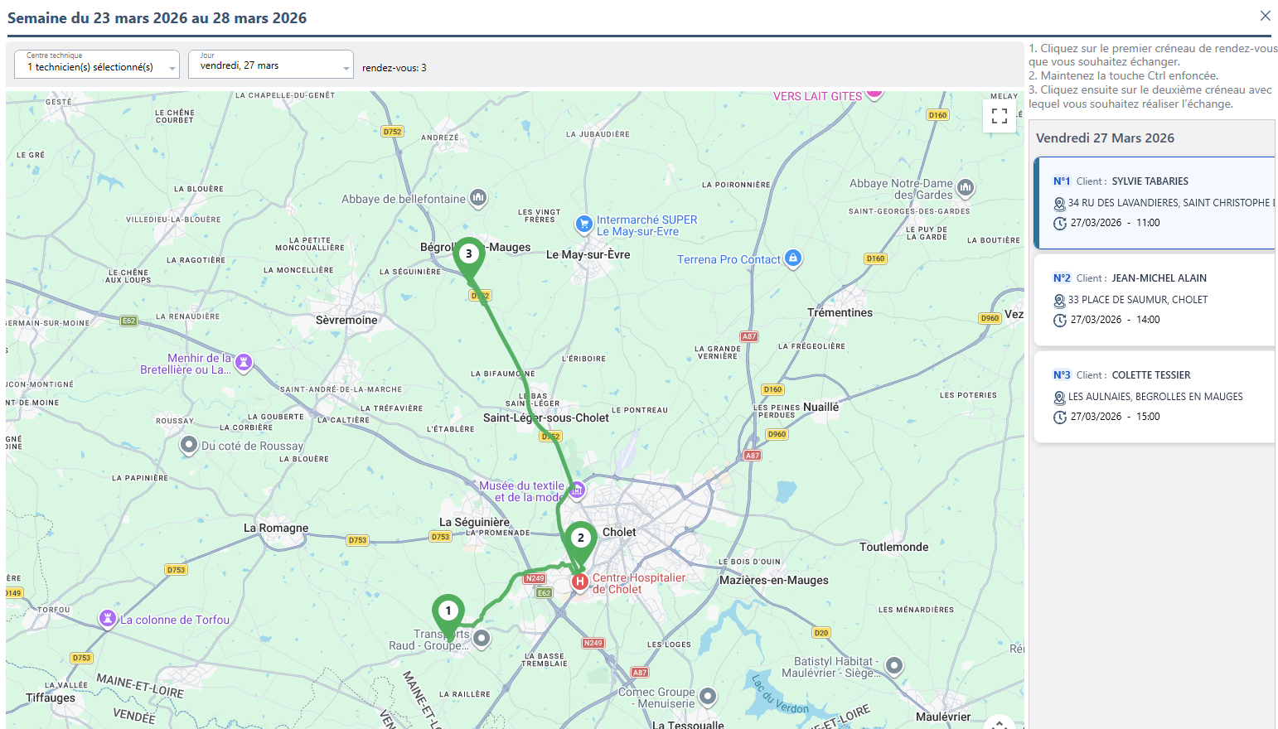Click Nuaillé town label
Viewport: 1278px width, 729px height.
coord(821,407)
